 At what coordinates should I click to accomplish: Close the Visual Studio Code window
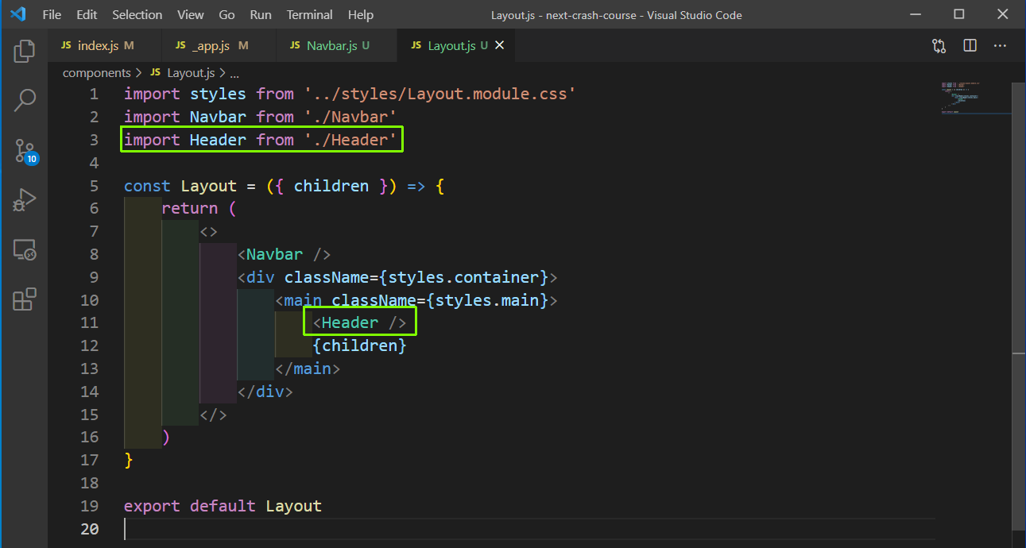[x=1003, y=14]
